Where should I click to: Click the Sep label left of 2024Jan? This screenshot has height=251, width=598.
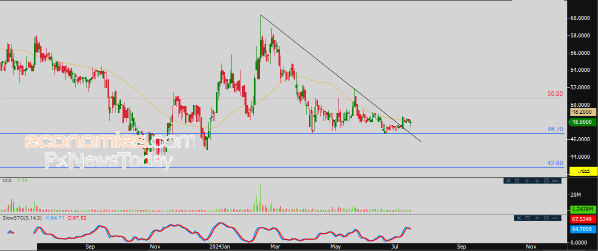pos(90,247)
